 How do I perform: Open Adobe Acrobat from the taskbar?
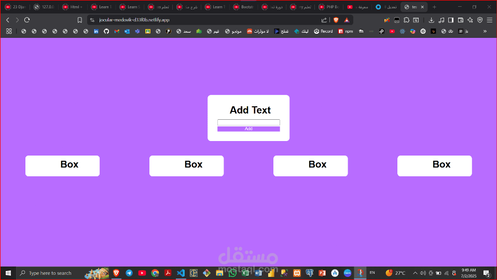click(168, 273)
